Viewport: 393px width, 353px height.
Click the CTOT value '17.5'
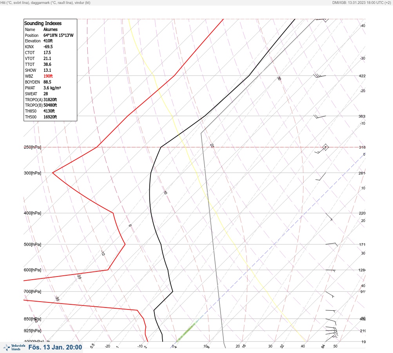(47, 53)
